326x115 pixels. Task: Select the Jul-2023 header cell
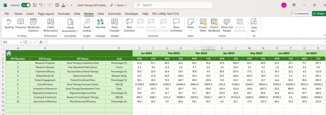click(x=311, y=53)
